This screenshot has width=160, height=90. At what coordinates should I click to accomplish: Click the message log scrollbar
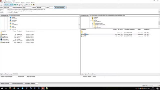(159, 11)
